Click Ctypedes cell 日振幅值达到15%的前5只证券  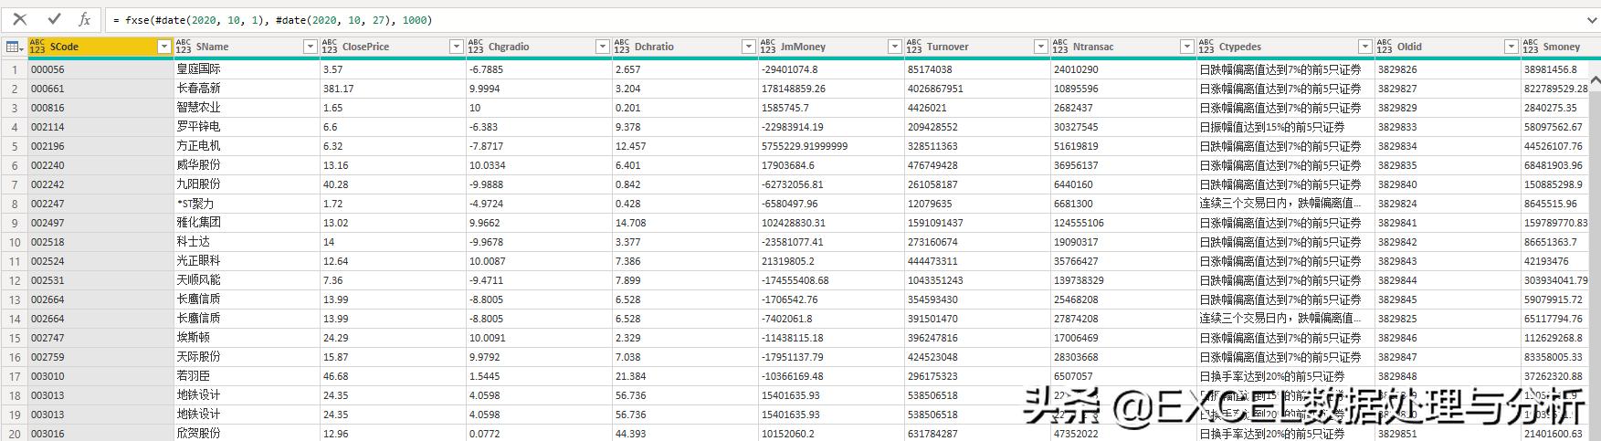click(1286, 127)
